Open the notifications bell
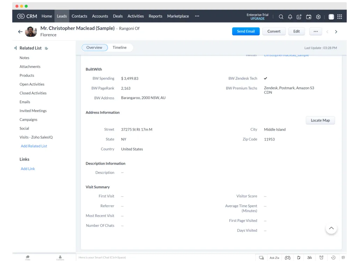Screen dimensions: 359x263 click(x=290, y=17)
